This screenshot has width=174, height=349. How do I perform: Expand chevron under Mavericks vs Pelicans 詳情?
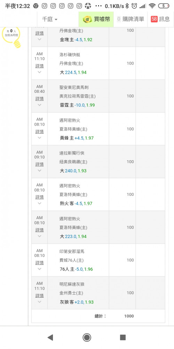[40, 171]
